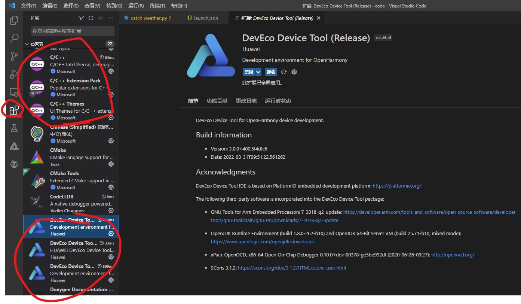Open the 终端(T) menu

157,6
